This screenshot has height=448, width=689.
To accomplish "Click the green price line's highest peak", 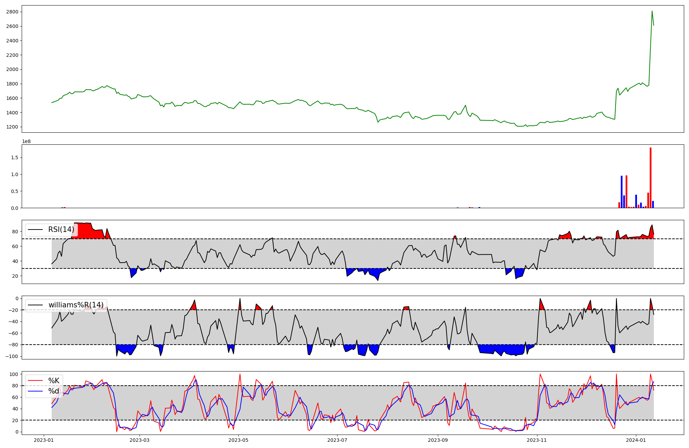I will [652, 11].
